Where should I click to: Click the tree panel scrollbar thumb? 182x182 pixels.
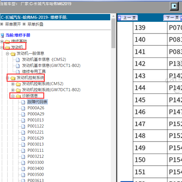(x=113, y=33)
